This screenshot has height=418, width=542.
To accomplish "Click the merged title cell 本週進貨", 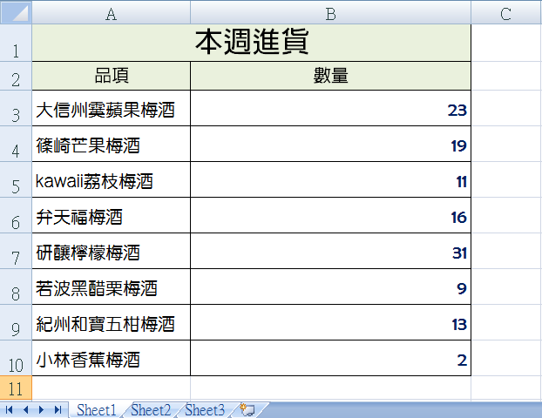I will [251, 43].
